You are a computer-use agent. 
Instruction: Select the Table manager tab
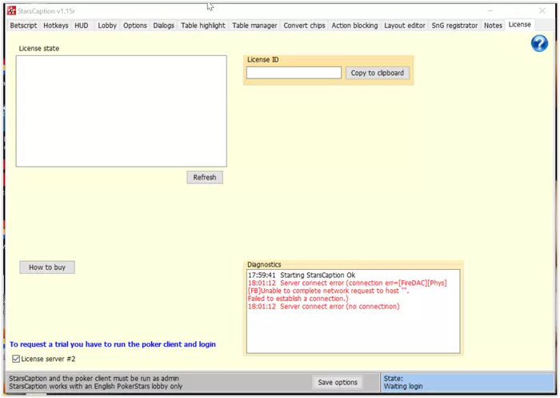pos(254,26)
